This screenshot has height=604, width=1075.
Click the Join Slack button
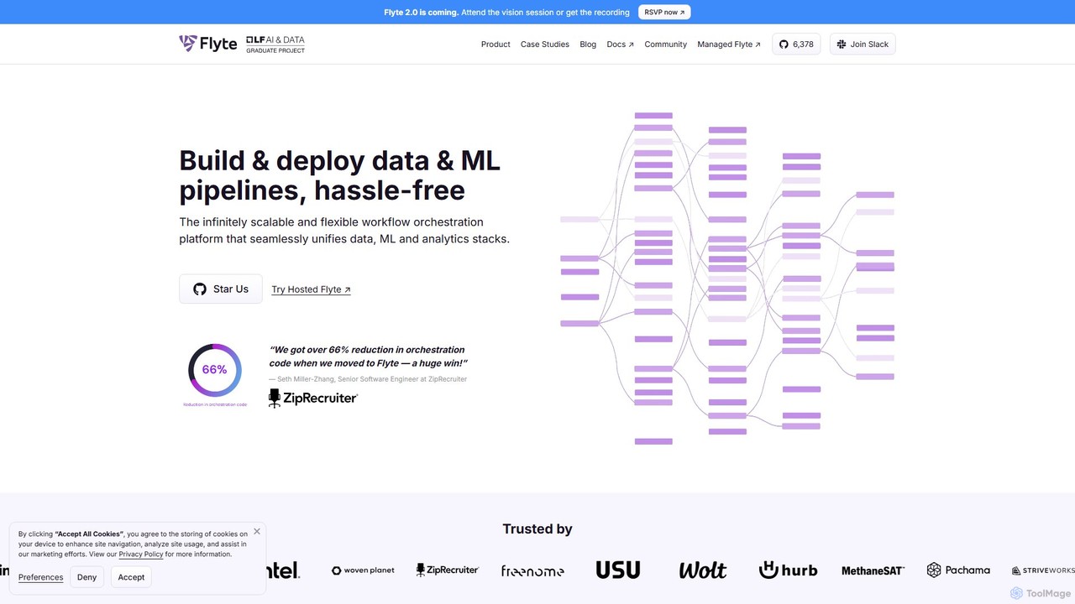pyautogui.click(x=863, y=44)
